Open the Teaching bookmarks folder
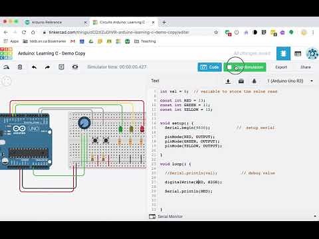The image size is (319, 239). click(146, 41)
